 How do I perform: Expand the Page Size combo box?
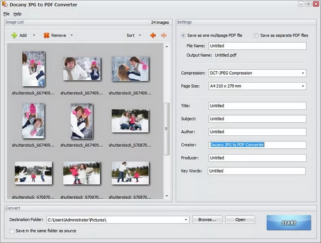[303, 86]
